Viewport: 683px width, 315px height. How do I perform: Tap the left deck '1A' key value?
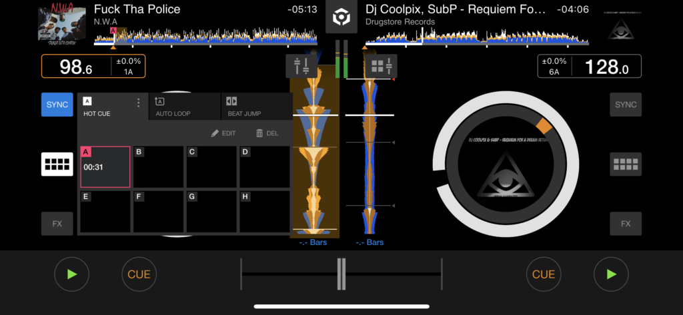point(129,72)
